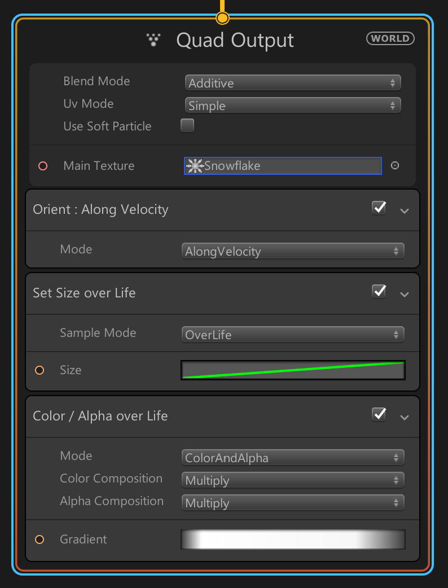448x588 pixels.
Task: Open the Size curve editor
Action: [x=292, y=370]
